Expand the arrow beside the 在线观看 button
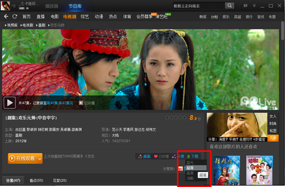Image resolution: width=285 pixels, height=187 pixels. click(40, 159)
